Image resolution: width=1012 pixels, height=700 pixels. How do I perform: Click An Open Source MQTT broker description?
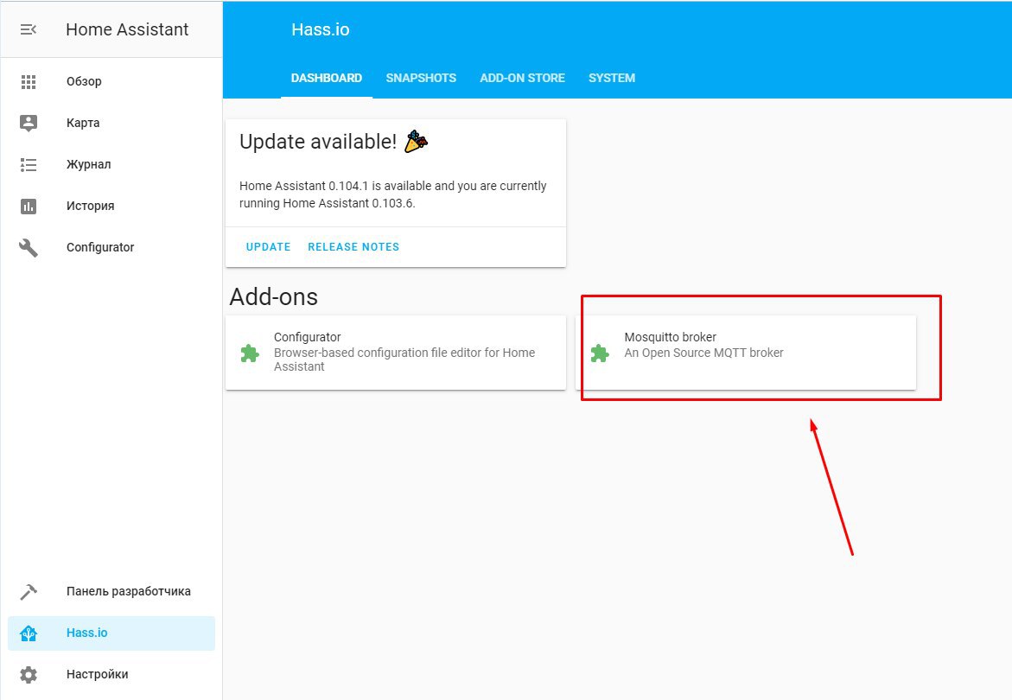(703, 353)
